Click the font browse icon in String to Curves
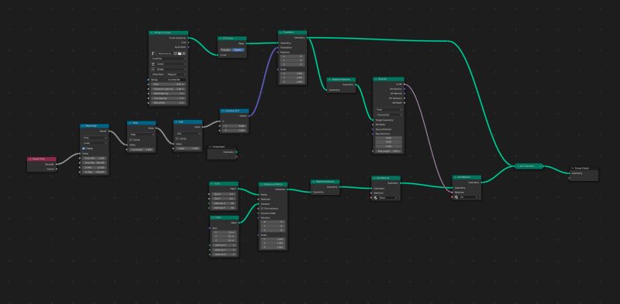Screen dimensions: 620x304 [153, 53]
